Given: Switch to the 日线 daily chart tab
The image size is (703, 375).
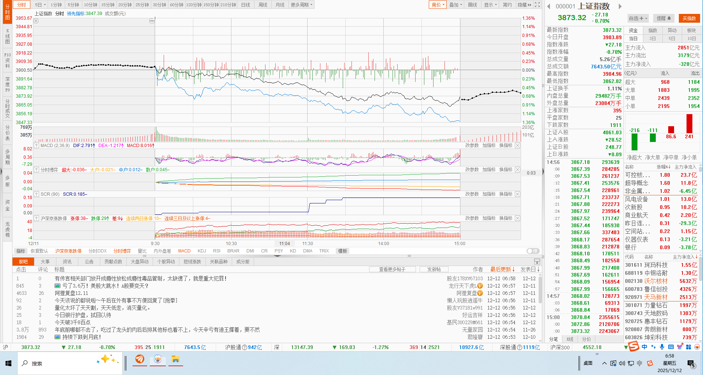Looking at the screenshot, I should pyautogui.click(x=245, y=5).
